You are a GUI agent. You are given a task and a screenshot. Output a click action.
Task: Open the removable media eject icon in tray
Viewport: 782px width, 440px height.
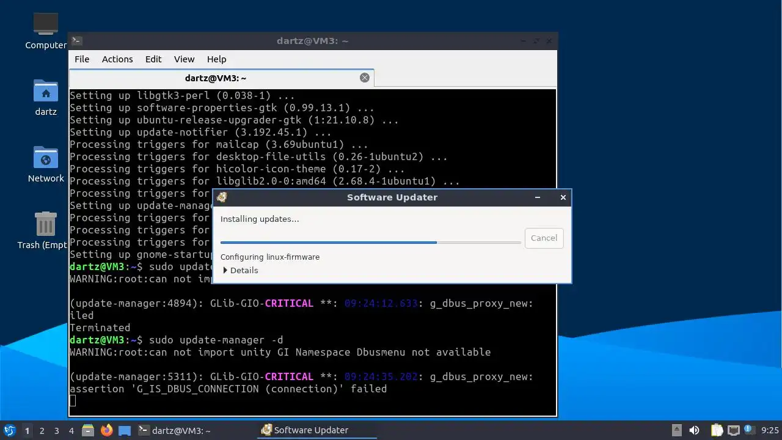pyautogui.click(x=676, y=430)
